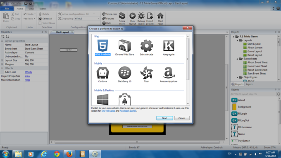Select the Scirra Arcade gear icon
The width and height of the screenshot is (281, 158).
click(x=146, y=46)
